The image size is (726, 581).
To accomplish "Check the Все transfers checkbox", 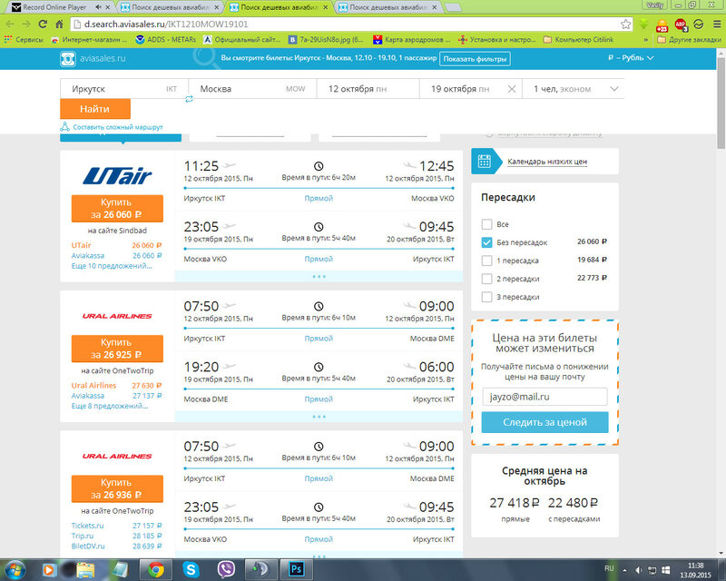I will pyautogui.click(x=486, y=224).
